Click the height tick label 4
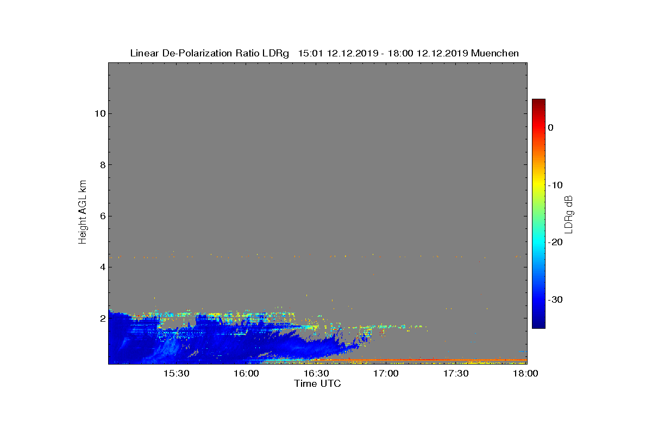The width and height of the screenshot is (652, 434). click(102, 267)
